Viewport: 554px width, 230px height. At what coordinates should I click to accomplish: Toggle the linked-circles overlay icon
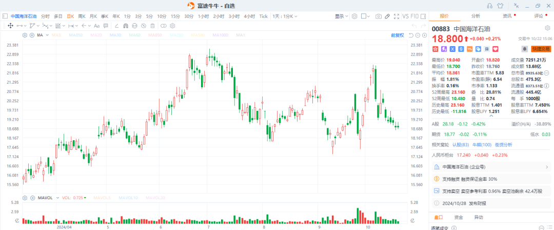[x=164, y=26]
